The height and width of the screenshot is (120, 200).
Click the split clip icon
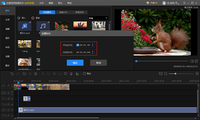[x=30, y=74]
